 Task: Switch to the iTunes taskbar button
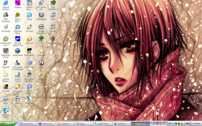pyautogui.click(x=84, y=124)
